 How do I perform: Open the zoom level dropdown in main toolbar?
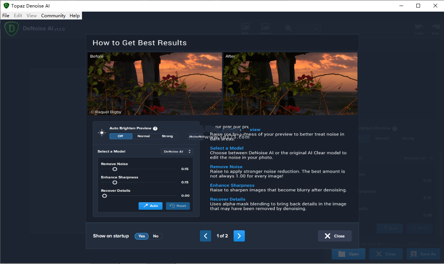[308, 28]
